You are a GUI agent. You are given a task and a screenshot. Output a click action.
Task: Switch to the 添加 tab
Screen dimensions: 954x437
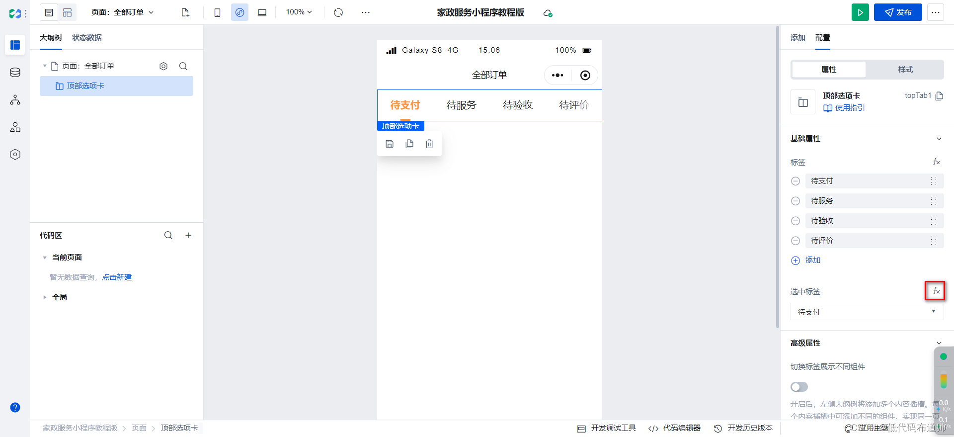click(x=798, y=38)
